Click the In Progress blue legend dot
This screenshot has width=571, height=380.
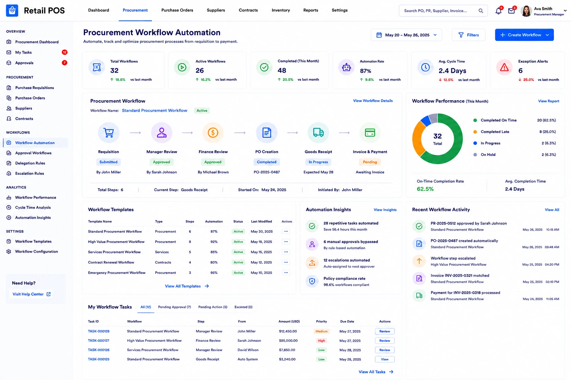[x=475, y=143]
